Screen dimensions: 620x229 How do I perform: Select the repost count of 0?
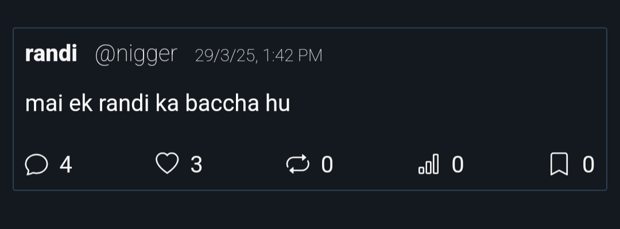click(x=327, y=165)
